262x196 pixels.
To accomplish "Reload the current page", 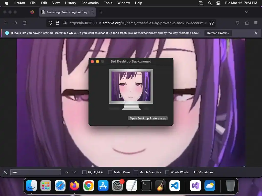I will [x=25, y=23].
